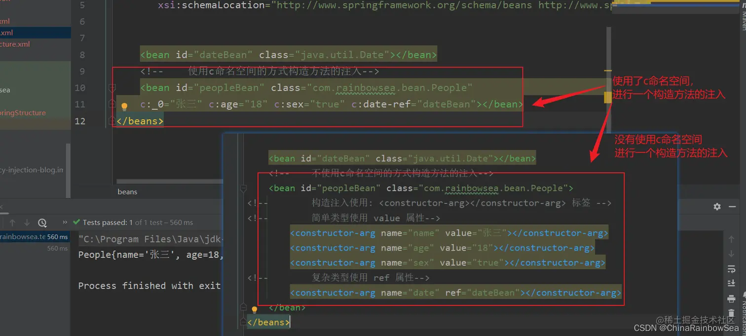Viewport: 746px width, 336px height.
Task: Collapse the beans fold marker at line 12
Action: click(112, 121)
